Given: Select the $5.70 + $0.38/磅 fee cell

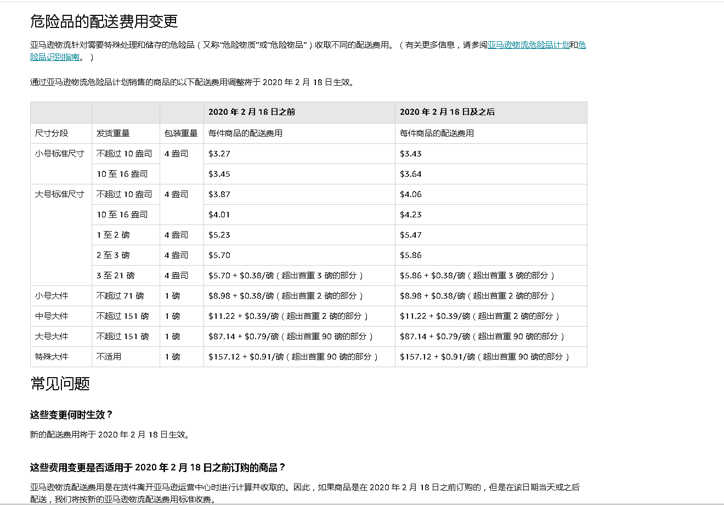Looking at the screenshot, I should (299, 276).
